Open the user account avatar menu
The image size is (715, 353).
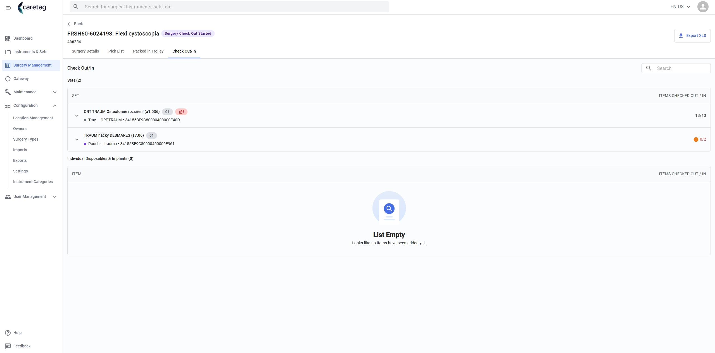pos(703,7)
